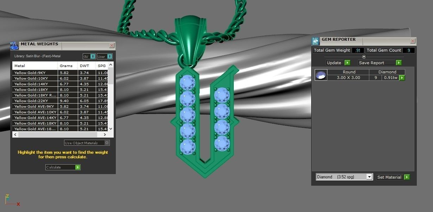
Task: Click the 0.91tw total weight cell
Action: [390, 78]
